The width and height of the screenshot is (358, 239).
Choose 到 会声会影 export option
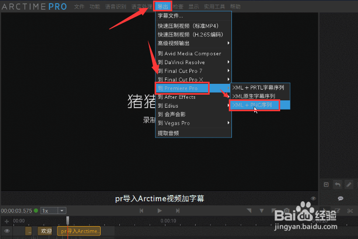[x=194, y=114]
